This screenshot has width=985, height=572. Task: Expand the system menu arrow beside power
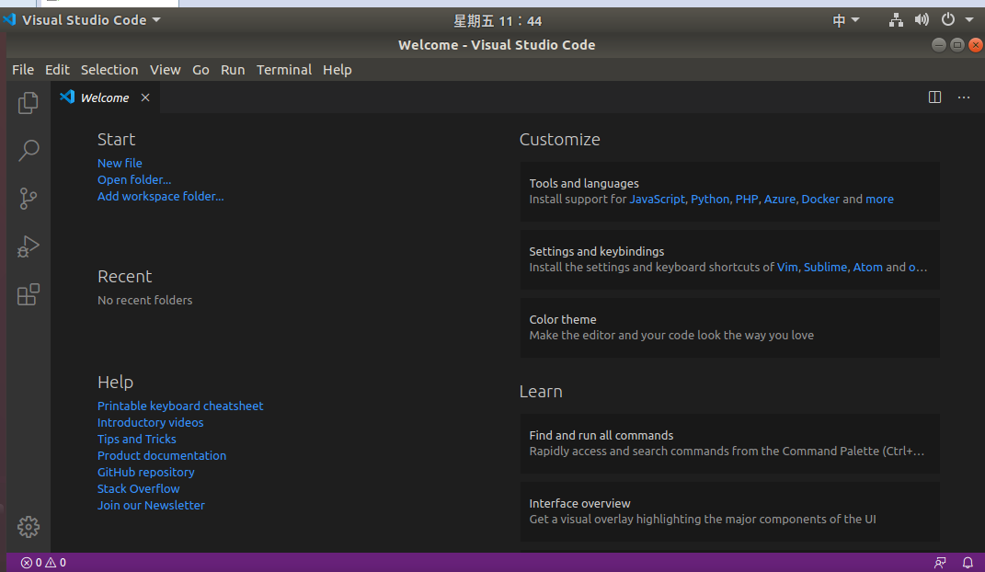click(969, 20)
